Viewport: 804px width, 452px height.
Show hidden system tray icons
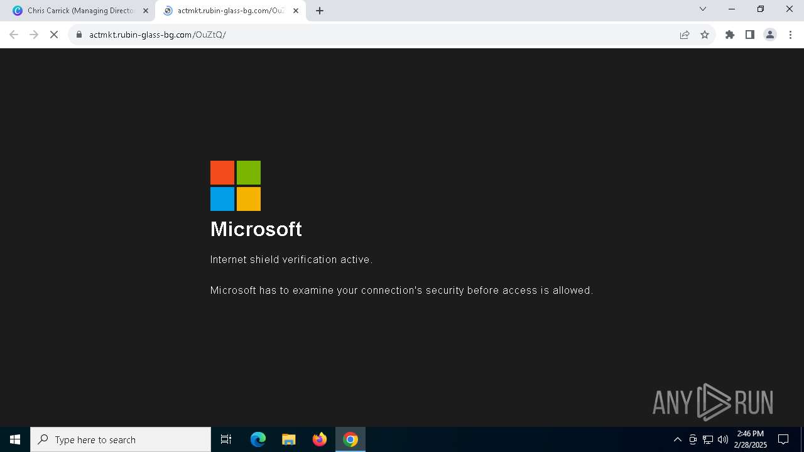tap(677, 439)
